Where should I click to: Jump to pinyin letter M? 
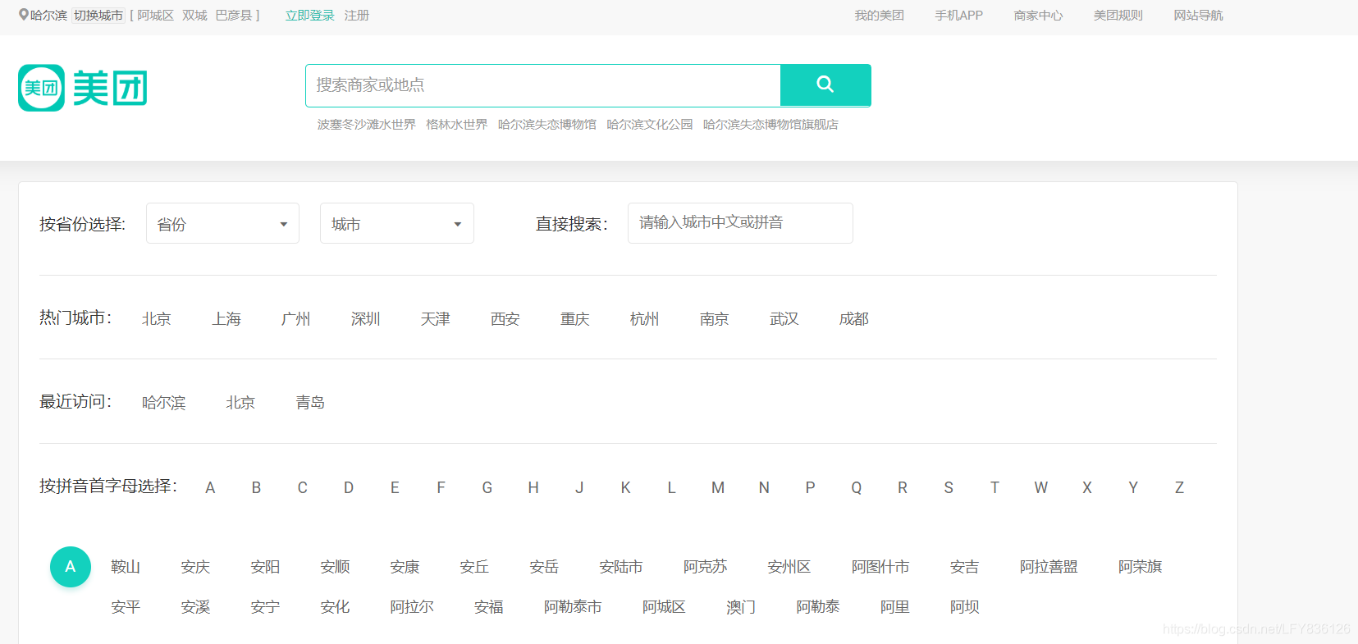pyautogui.click(x=718, y=487)
